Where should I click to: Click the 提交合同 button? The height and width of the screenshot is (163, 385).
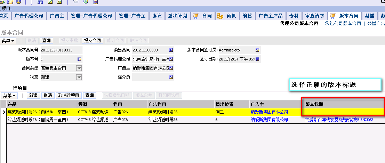[92, 41]
